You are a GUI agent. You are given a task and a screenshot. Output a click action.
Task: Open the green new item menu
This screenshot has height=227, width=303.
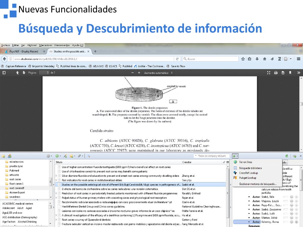pyautogui.click(x=58, y=156)
